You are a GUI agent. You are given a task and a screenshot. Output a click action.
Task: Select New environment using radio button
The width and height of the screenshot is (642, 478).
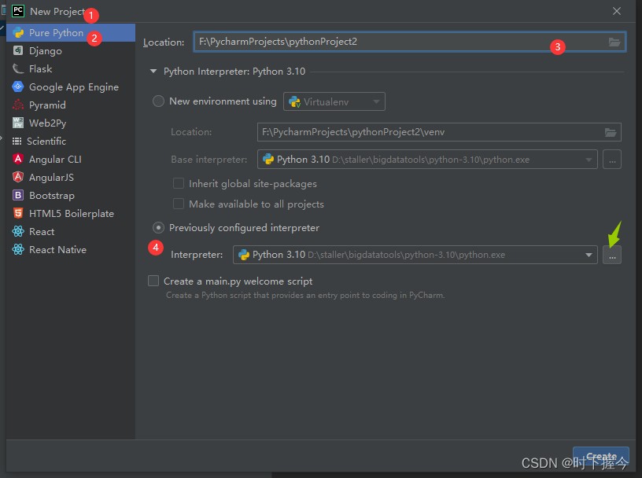158,101
